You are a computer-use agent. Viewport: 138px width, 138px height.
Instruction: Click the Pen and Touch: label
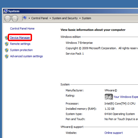tap(75, 119)
